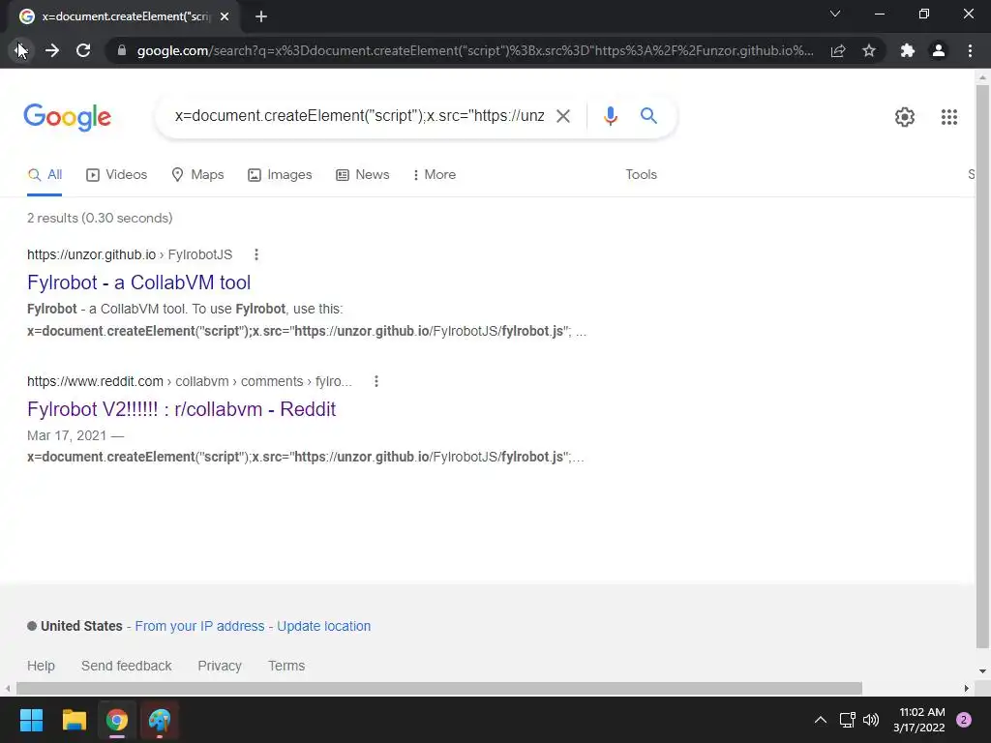Click the share this page icon
Viewport: 991px width, 743px height.
click(838, 50)
